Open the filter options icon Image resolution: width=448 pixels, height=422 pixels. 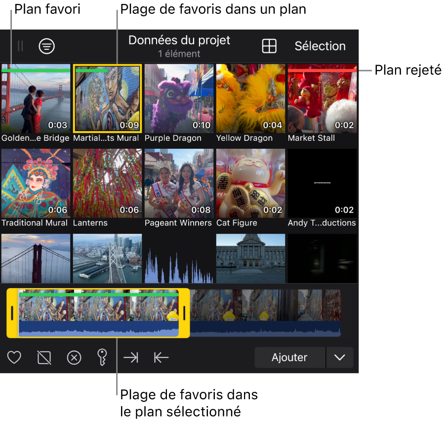[x=47, y=46]
